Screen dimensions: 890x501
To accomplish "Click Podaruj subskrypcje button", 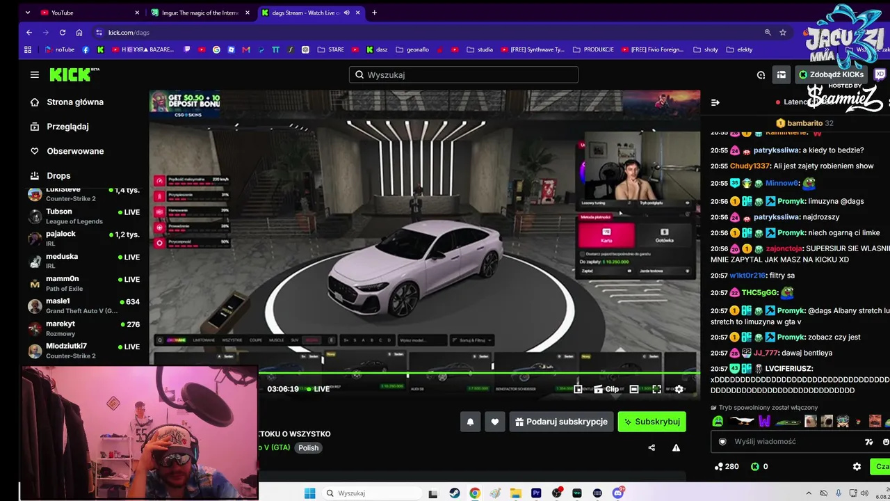I will (x=562, y=422).
